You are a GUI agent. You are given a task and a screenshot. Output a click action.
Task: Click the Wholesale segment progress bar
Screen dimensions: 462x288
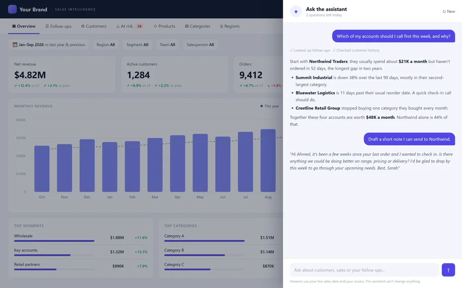(x=54, y=241)
